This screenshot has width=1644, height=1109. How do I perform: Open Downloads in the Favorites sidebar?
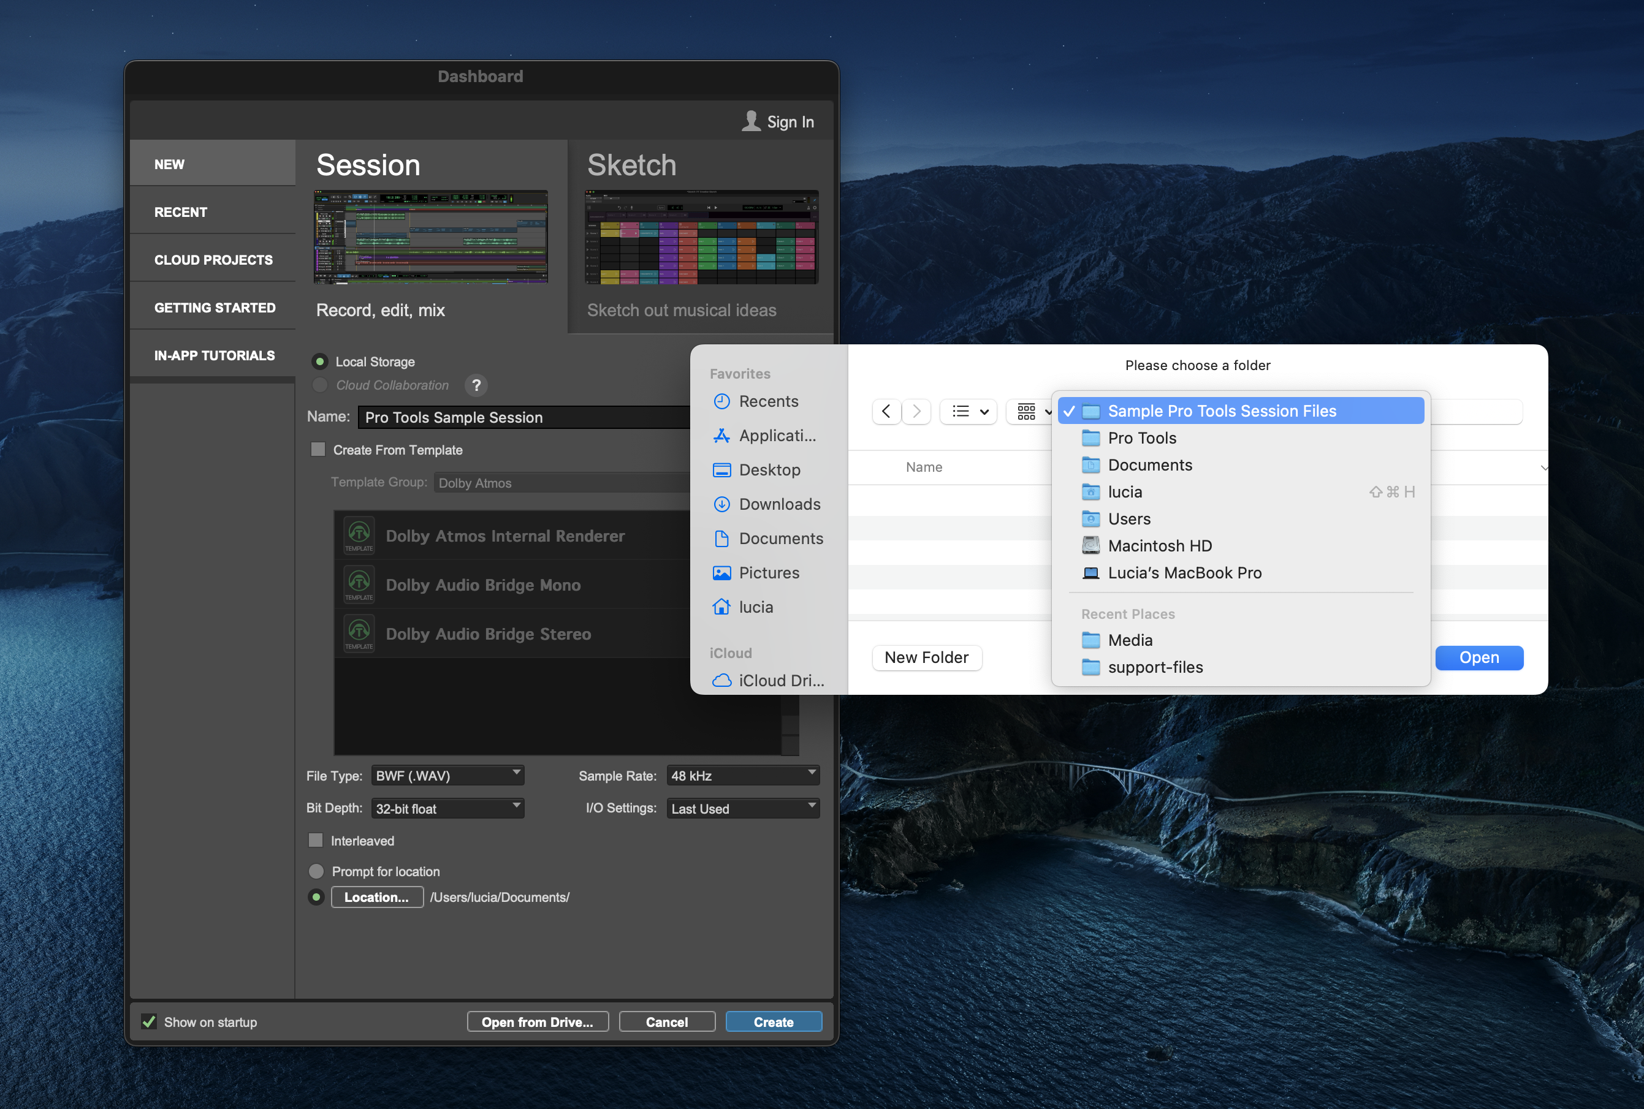pyautogui.click(x=779, y=504)
